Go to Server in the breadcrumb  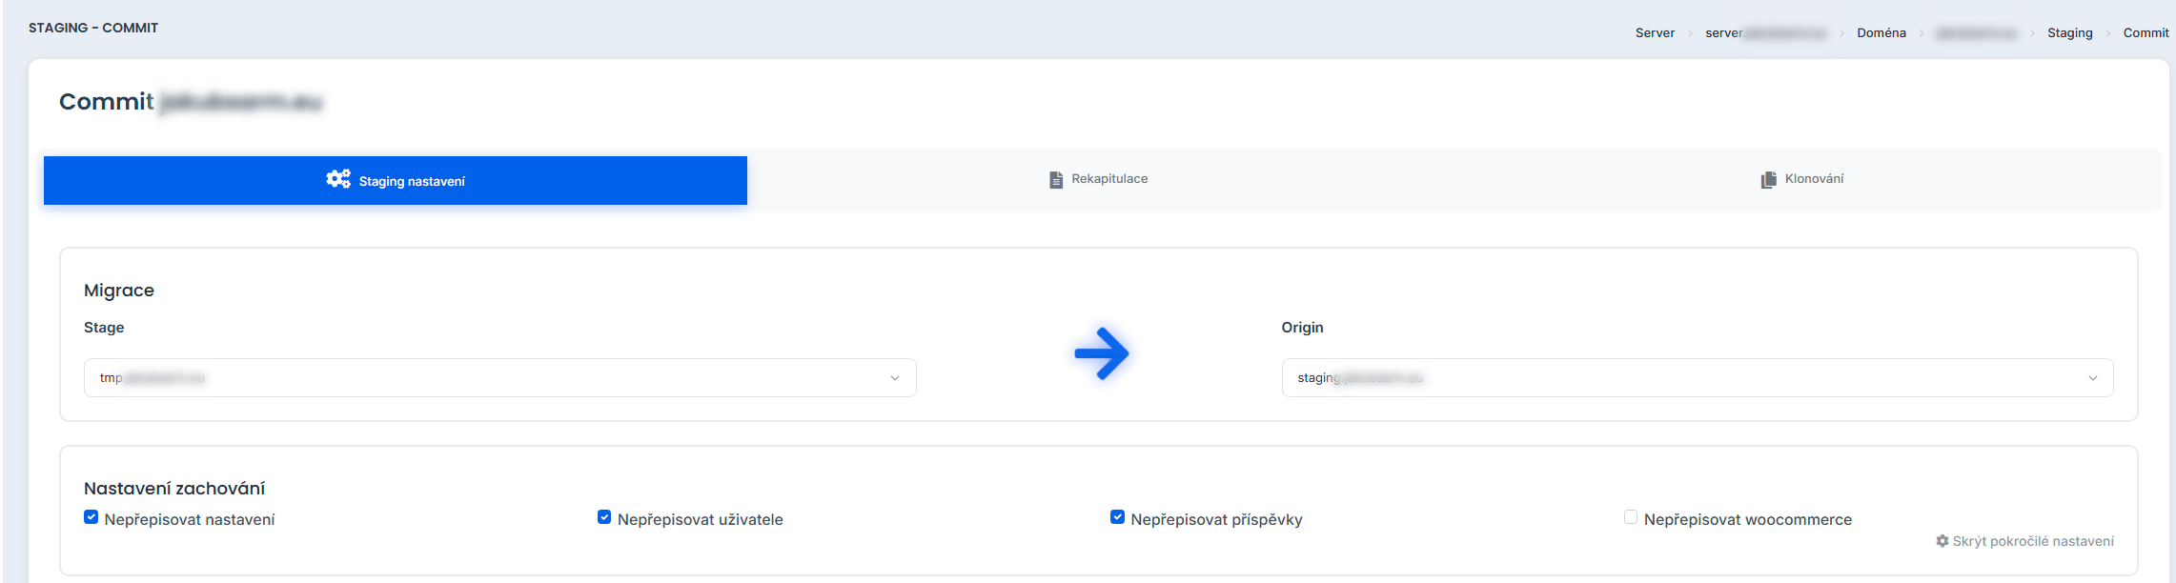pyautogui.click(x=1655, y=33)
